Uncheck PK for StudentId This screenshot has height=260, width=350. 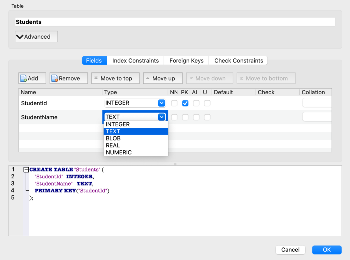coord(185,103)
